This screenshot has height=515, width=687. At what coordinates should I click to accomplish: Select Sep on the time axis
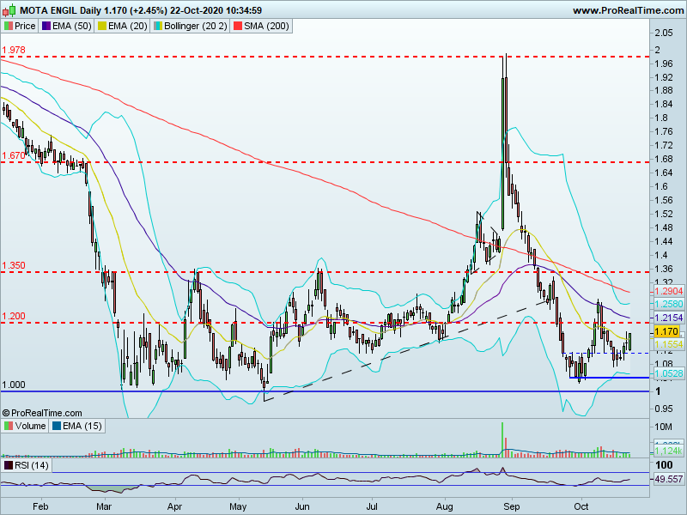point(511,506)
